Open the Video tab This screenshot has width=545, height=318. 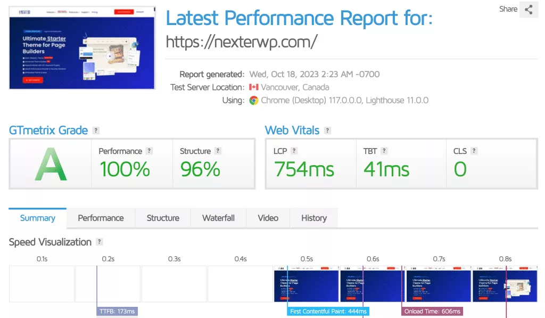point(268,218)
